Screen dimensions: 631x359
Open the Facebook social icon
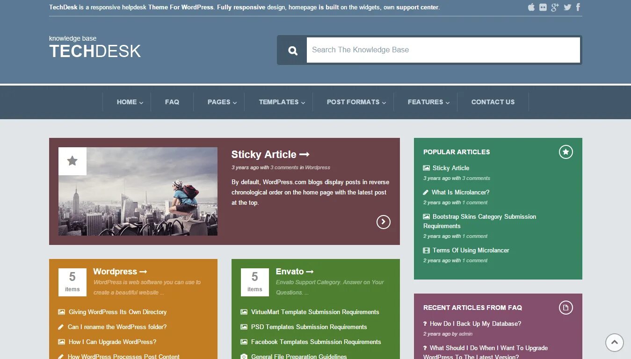pyautogui.click(x=578, y=7)
